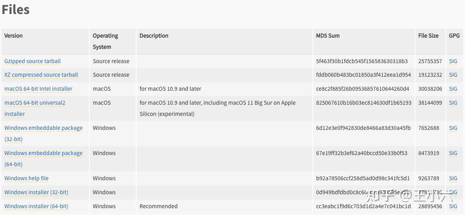The width and height of the screenshot is (465, 215).
Task: Open SIG for Windows help file
Action: pyautogui.click(x=453, y=178)
